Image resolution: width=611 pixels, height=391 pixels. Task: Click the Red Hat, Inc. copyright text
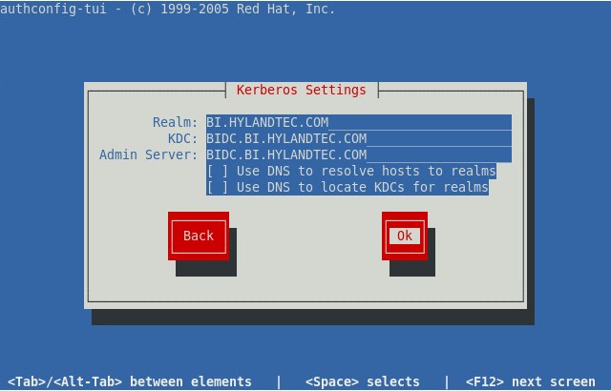click(x=282, y=9)
